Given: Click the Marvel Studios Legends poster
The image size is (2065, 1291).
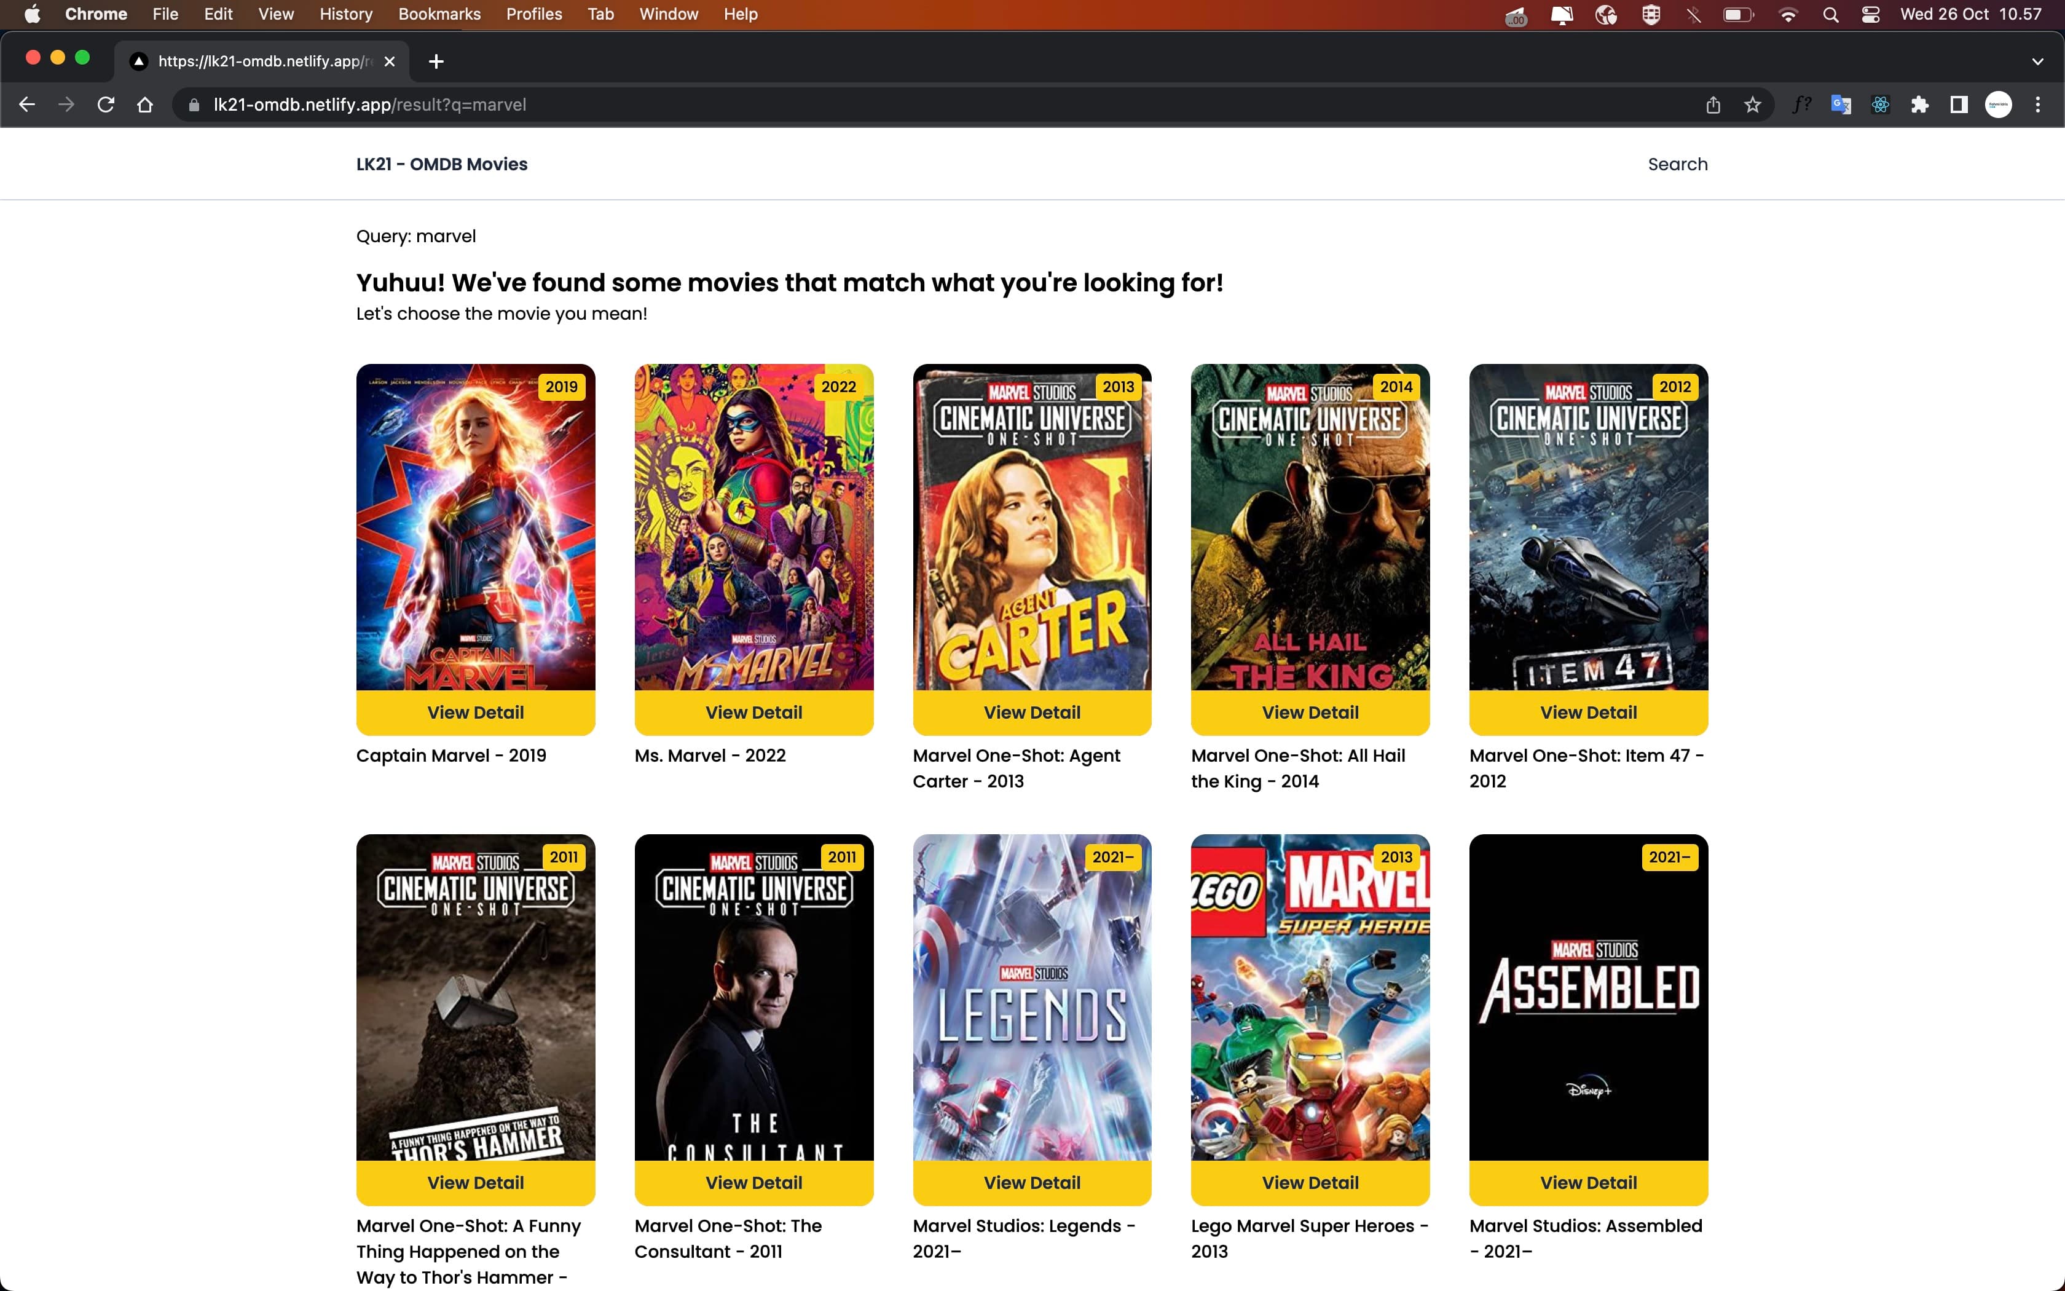Looking at the screenshot, I should (1032, 997).
